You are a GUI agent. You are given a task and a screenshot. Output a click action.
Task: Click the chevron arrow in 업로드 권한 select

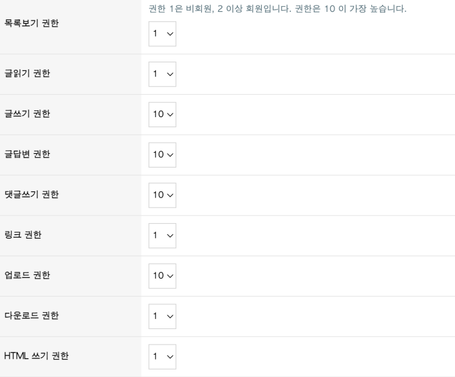170,276
